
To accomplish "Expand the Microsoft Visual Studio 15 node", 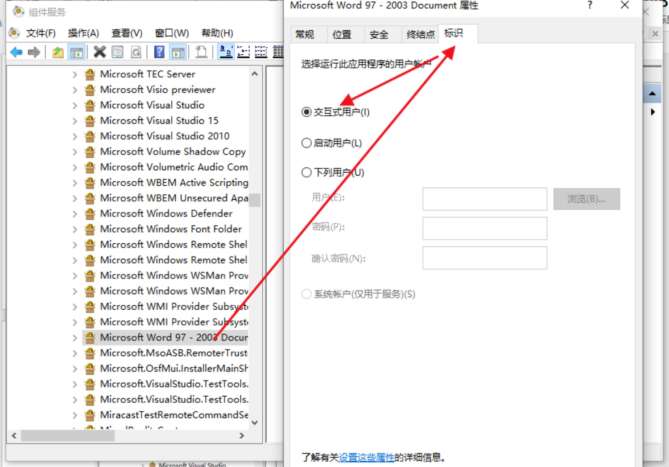I will [x=75, y=121].
